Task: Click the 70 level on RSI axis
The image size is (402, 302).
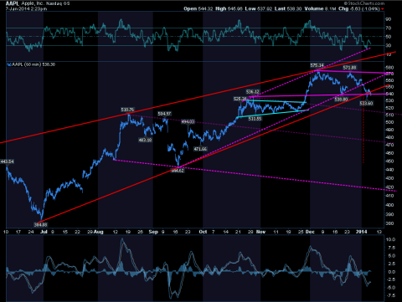Action: tap(389, 28)
